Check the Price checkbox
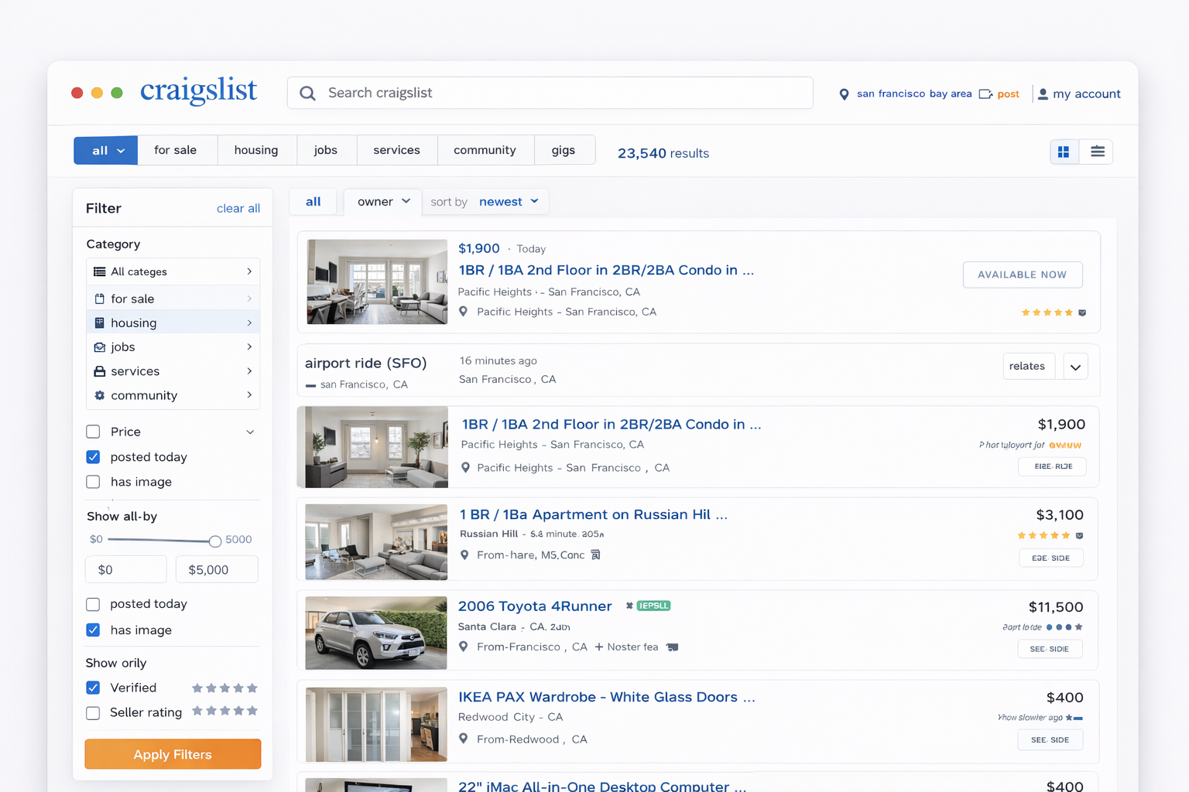1189x792 pixels. [93, 432]
